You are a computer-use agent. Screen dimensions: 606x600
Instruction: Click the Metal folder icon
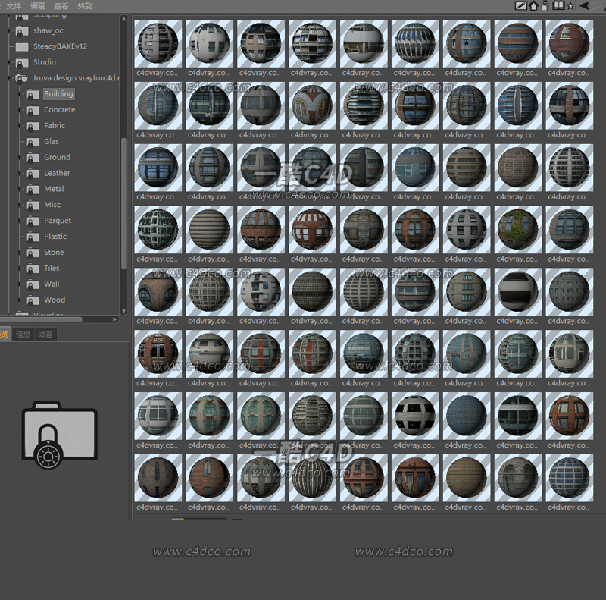click(33, 190)
